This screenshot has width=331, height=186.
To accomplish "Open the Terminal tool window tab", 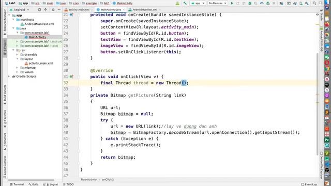I will click(x=17, y=184).
